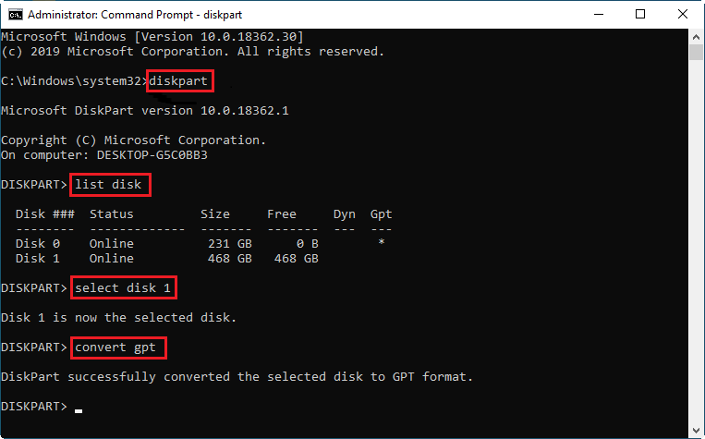Image resolution: width=705 pixels, height=439 pixels.
Task: Click the Command Prompt icon in title bar
Action: point(16,15)
